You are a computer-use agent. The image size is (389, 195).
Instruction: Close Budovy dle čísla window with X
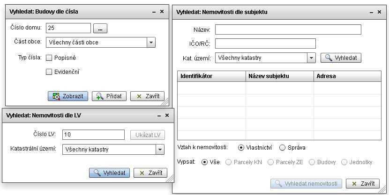coord(162,11)
